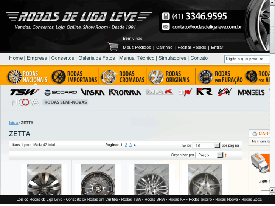Select the MAK brand logo
The height and width of the screenshot is (206, 275).
[159, 92]
